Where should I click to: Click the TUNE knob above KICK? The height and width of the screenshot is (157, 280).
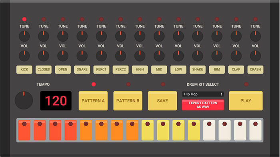(24, 36)
